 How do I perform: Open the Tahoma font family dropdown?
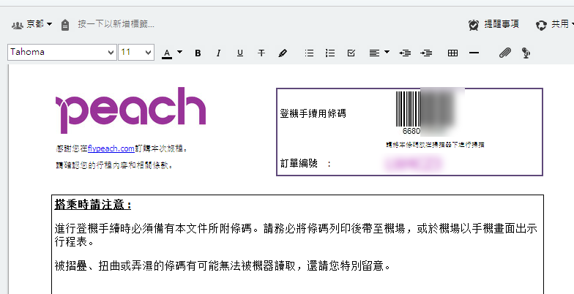[x=61, y=53]
